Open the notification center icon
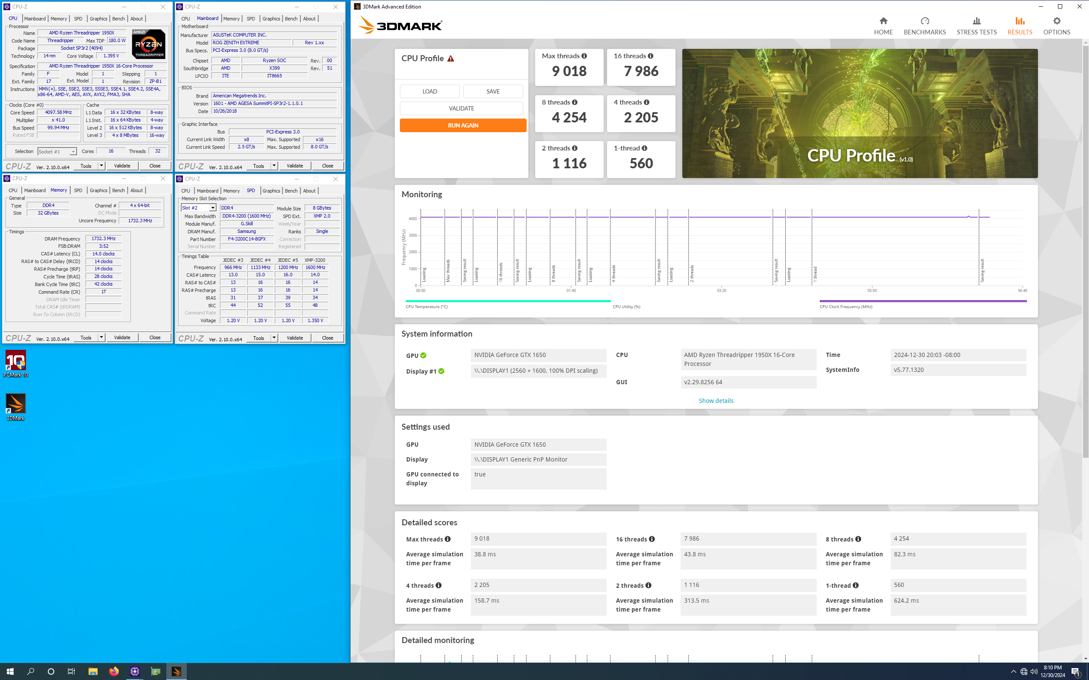 (x=1076, y=671)
